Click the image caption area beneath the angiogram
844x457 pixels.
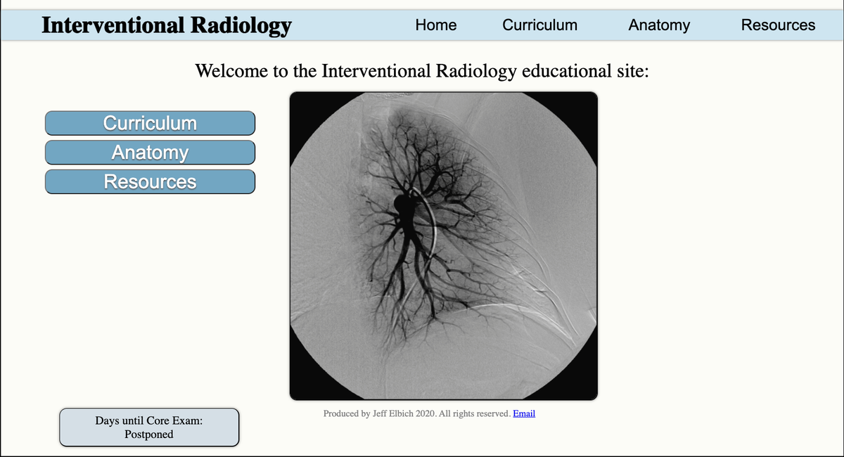tap(429, 413)
